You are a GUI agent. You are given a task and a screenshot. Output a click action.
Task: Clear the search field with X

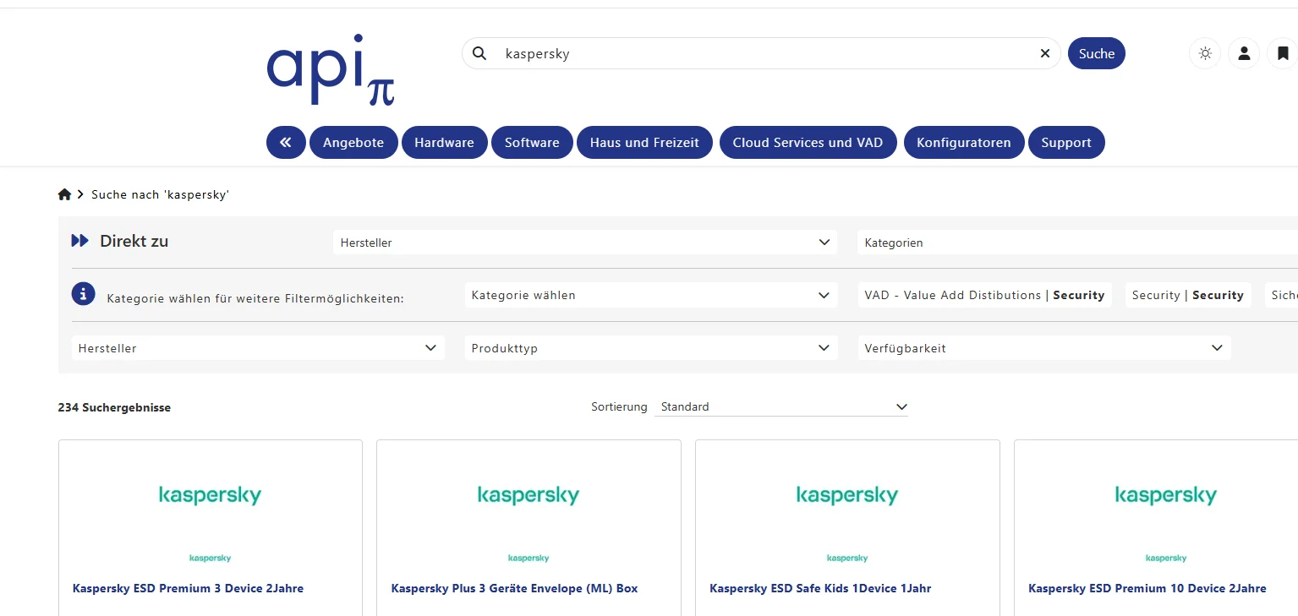[x=1045, y=53]
